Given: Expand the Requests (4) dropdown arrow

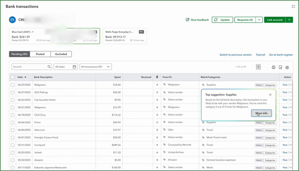Looking at the screenshot, I should coord(259,20).
